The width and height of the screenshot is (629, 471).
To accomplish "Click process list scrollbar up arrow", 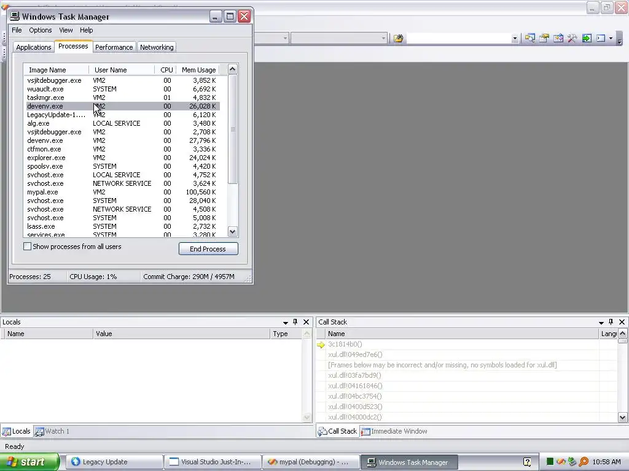I will [233, 69].
